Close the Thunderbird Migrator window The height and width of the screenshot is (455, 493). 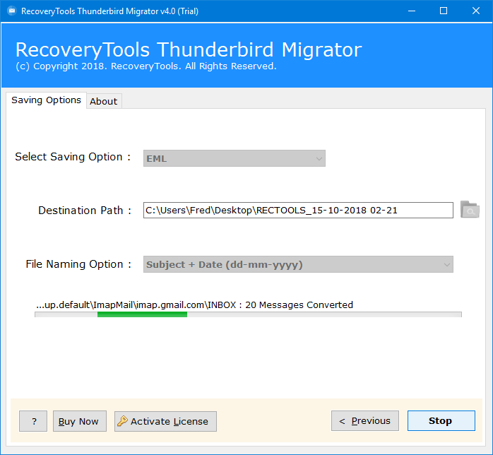[x=476, y=11]
